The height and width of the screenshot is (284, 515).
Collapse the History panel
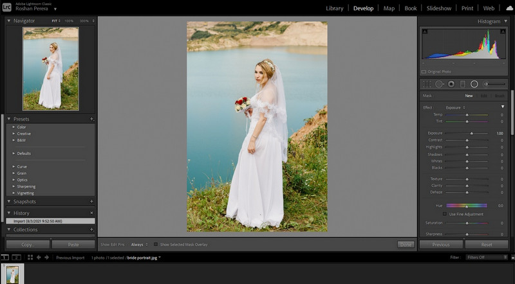click(x=9, y=213)
